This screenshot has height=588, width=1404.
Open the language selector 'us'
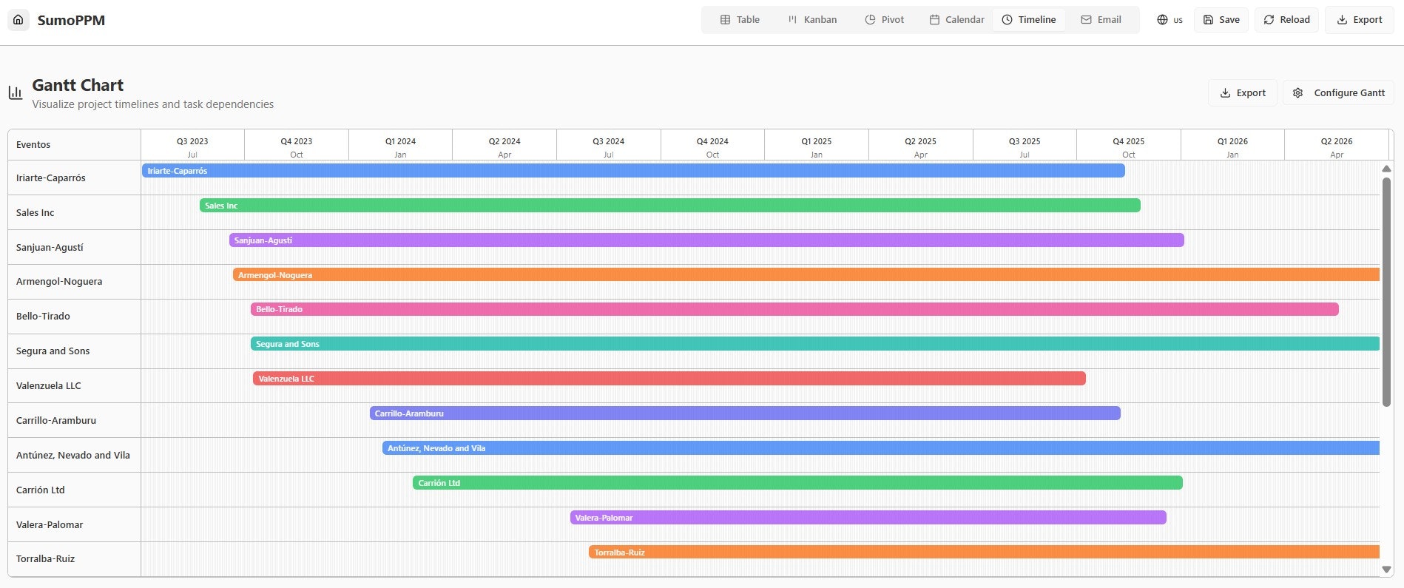coord(1170,20)
